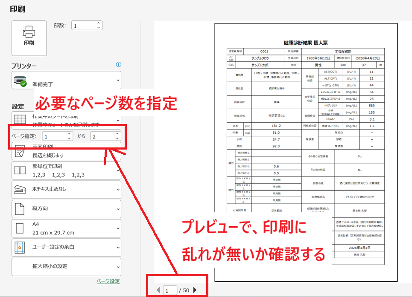Decrease copies with the down stepper arrow
412x297 pixels.
click(99, 28)
